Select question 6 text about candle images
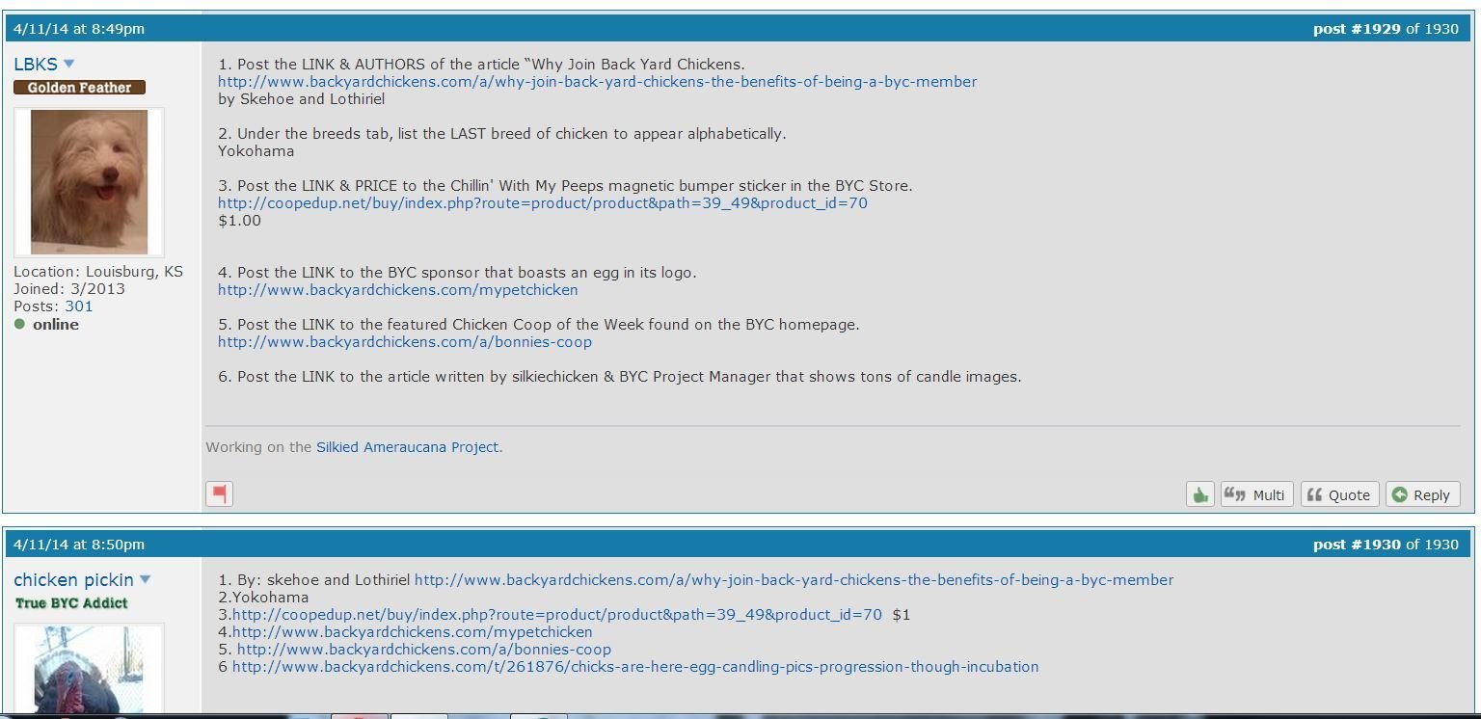Screen dimensions: 1481x719 pyautogui.click(x=619, y=377)
